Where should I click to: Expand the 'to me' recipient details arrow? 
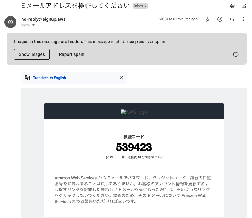33,25
